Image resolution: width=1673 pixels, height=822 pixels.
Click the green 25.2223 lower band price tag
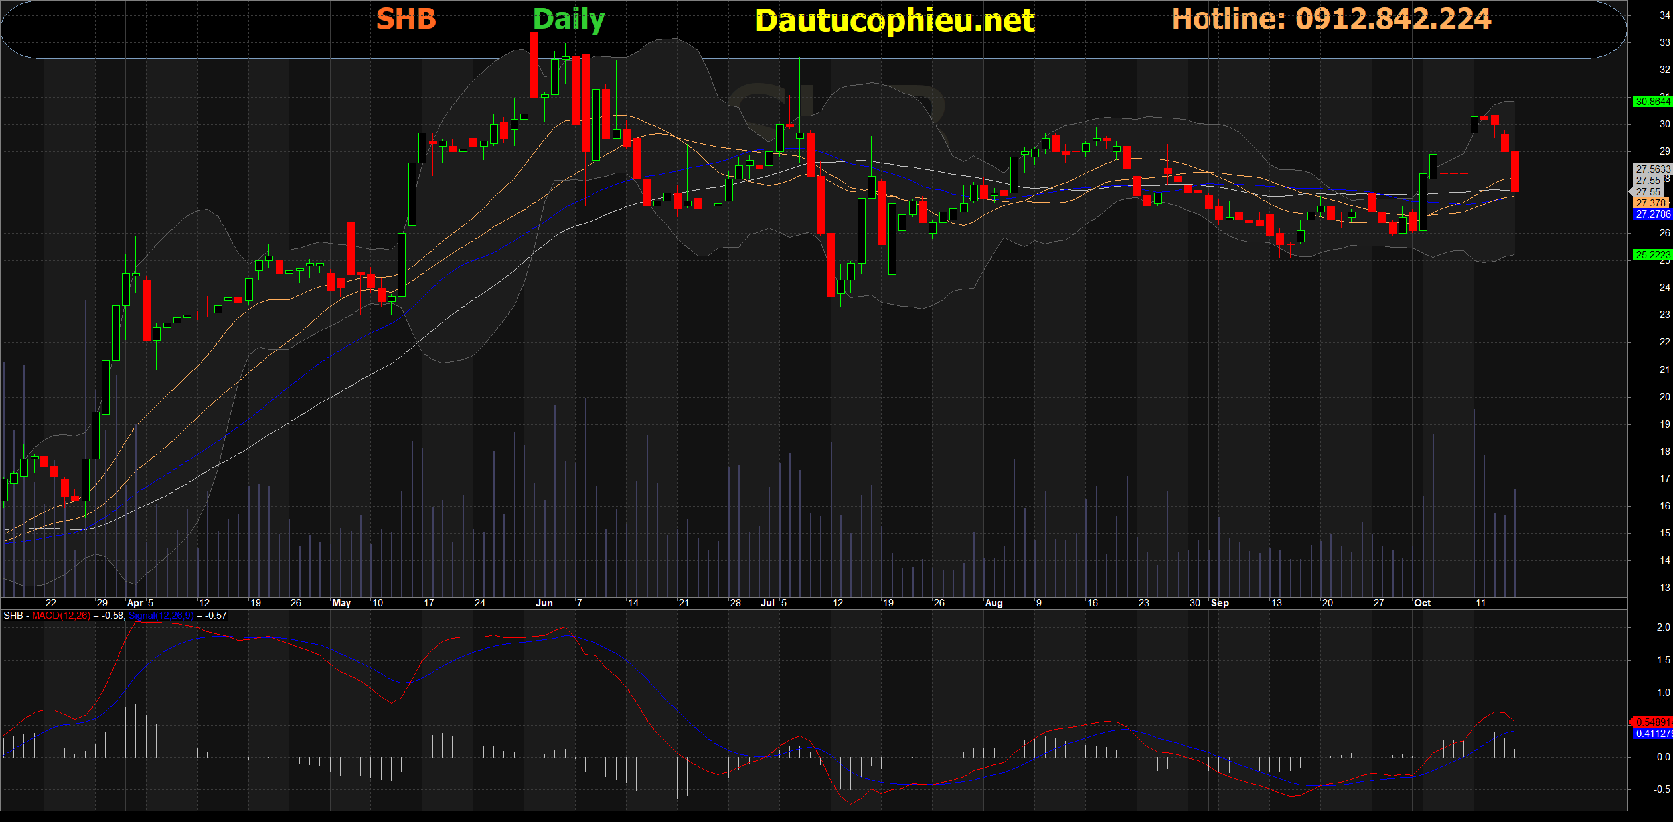(x=1652, y=255)
